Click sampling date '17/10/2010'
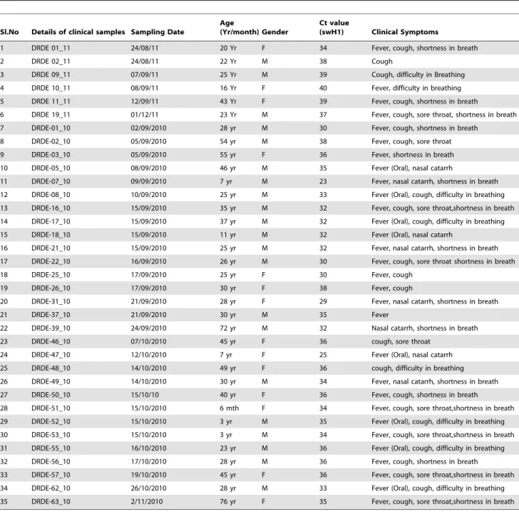The image size is (519, 512). [148, 461]
